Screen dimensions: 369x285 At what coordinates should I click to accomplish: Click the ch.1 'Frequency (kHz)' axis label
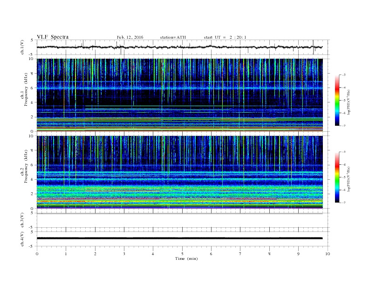[x=26, y=89]
